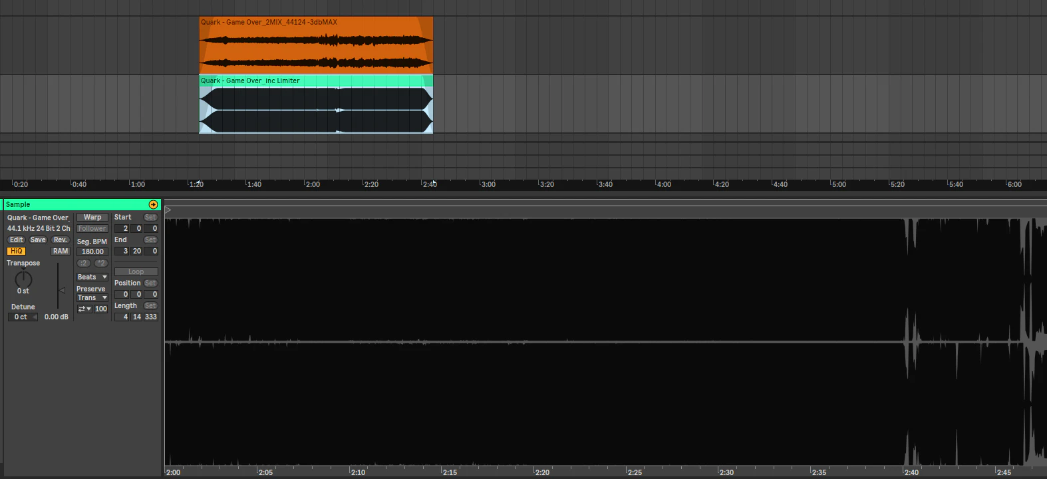Click the Position bar value field
Screen dimensions: 1047x479
click(x=122, y=294)
